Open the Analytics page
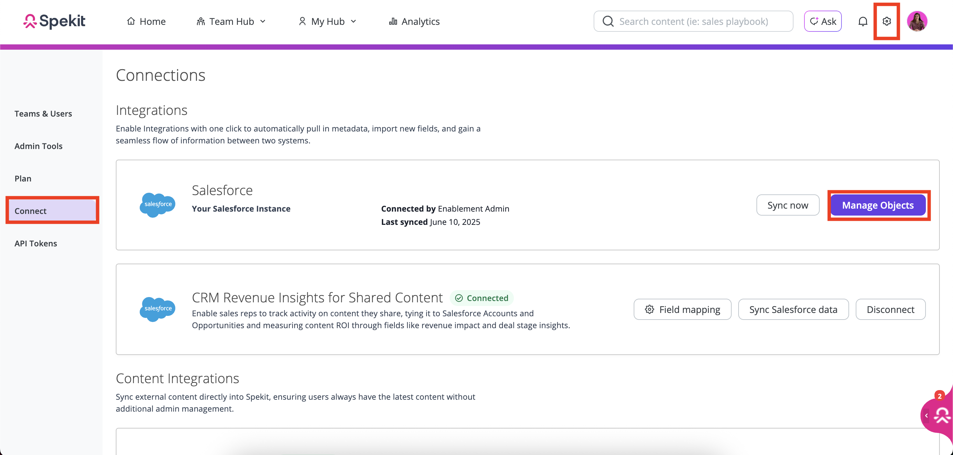The width and height of the screenshot is (953, 455). pyautogui.click(x=414, y=22)
